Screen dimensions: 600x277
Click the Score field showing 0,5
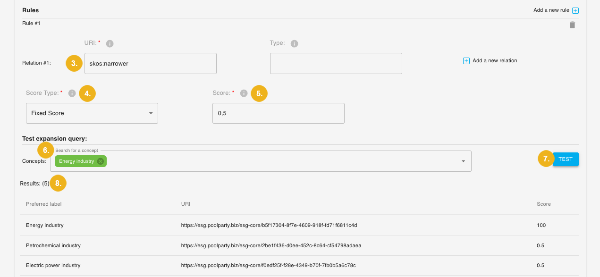(x=278, y=113)
